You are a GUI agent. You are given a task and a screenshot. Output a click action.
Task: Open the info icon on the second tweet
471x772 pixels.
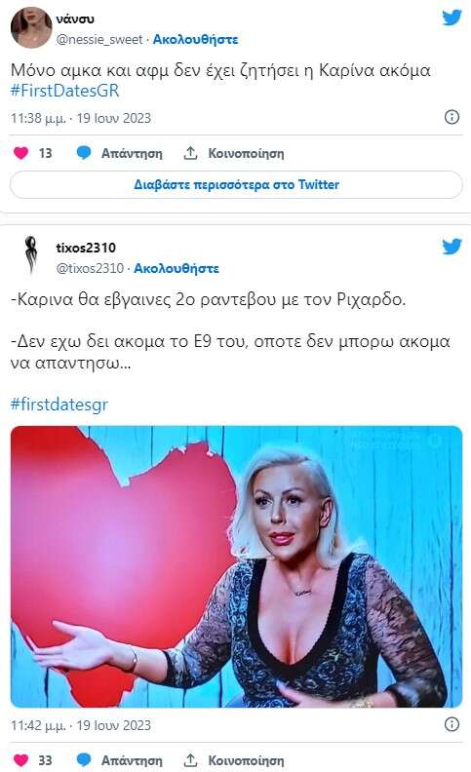pyautogui.click(x=451, y=724)
